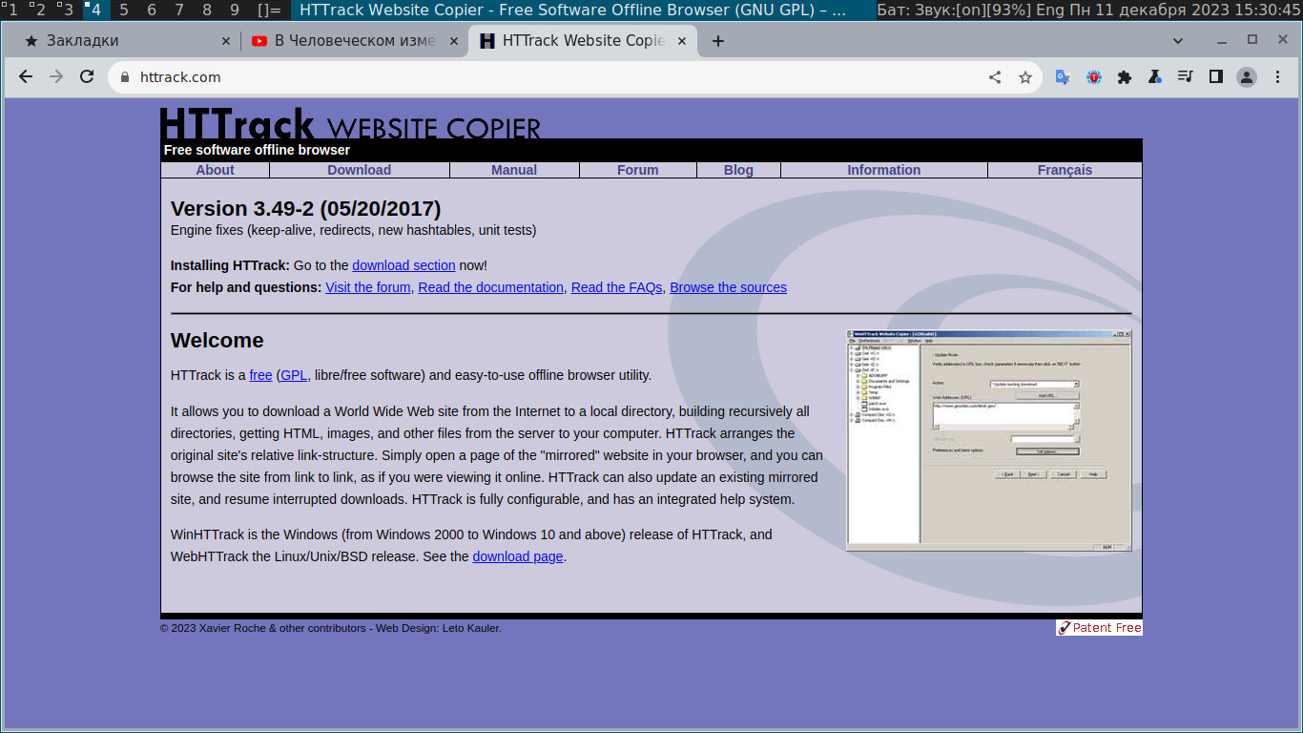This screenshot has height=733, width=1303.
Task: Bookmark this page with the star icon
Action: point(1025,77)
